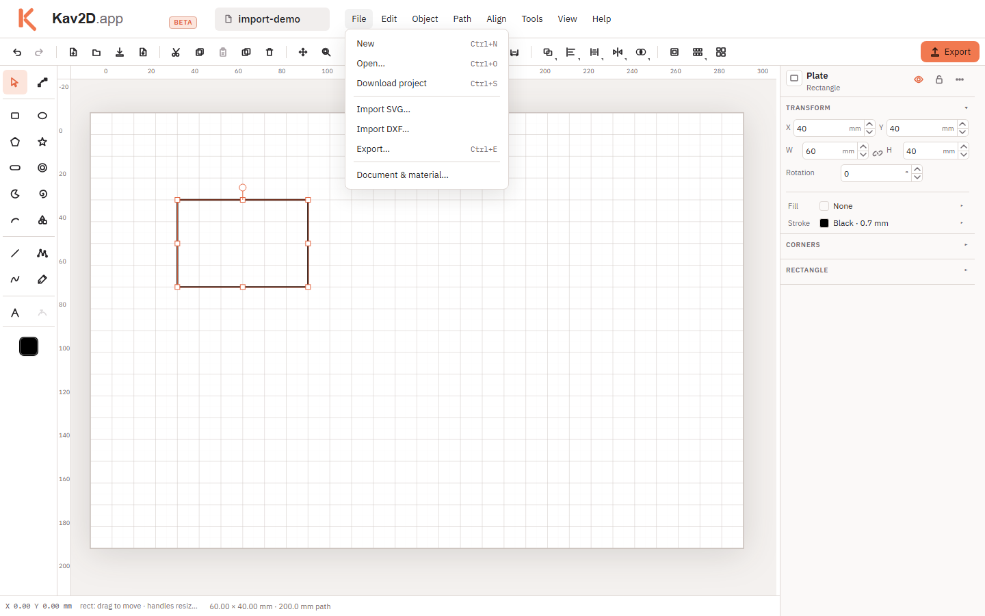
Task: Pick the straight Line tool
Action: (x=15, y=253)
